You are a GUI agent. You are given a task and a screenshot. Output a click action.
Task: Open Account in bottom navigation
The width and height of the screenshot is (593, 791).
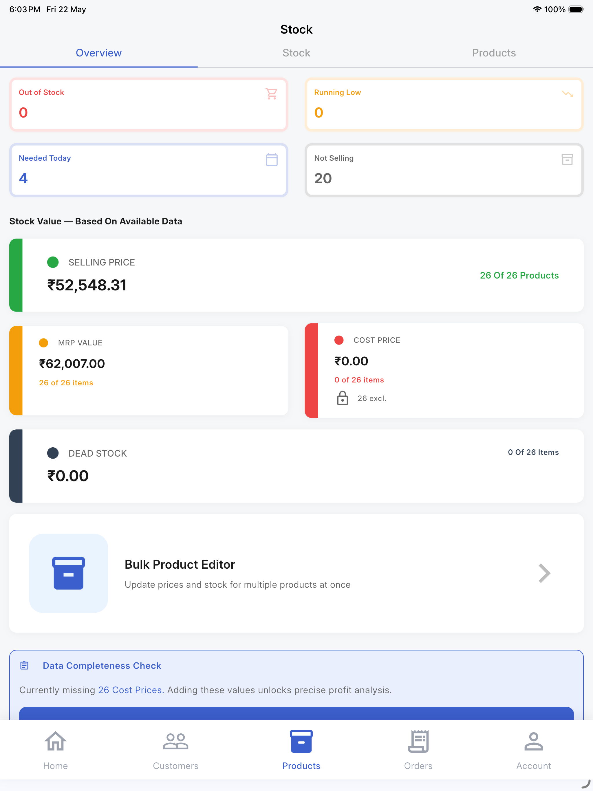pyautogui.click(x=534, y=750)
